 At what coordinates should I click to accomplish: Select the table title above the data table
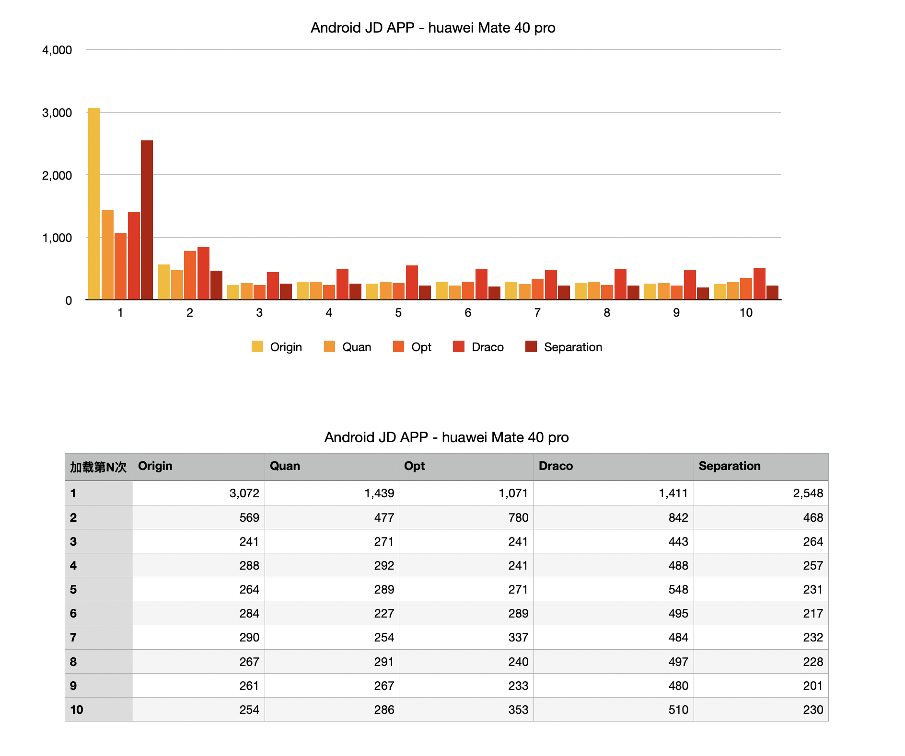coord(446,437)
